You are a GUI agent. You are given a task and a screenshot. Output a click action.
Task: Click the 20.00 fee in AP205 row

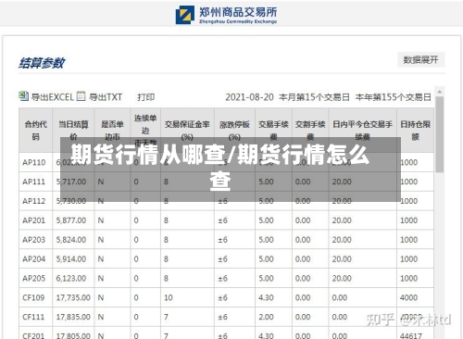pos(342,278)
